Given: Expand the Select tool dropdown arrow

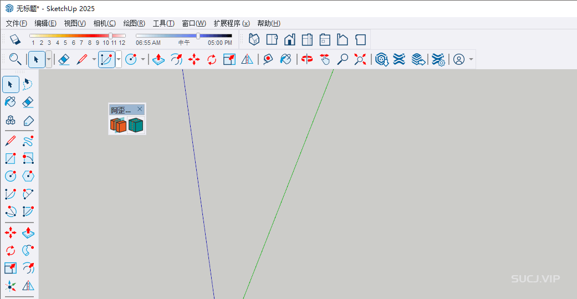Looking at the screenshot, I should click(49, 59).
